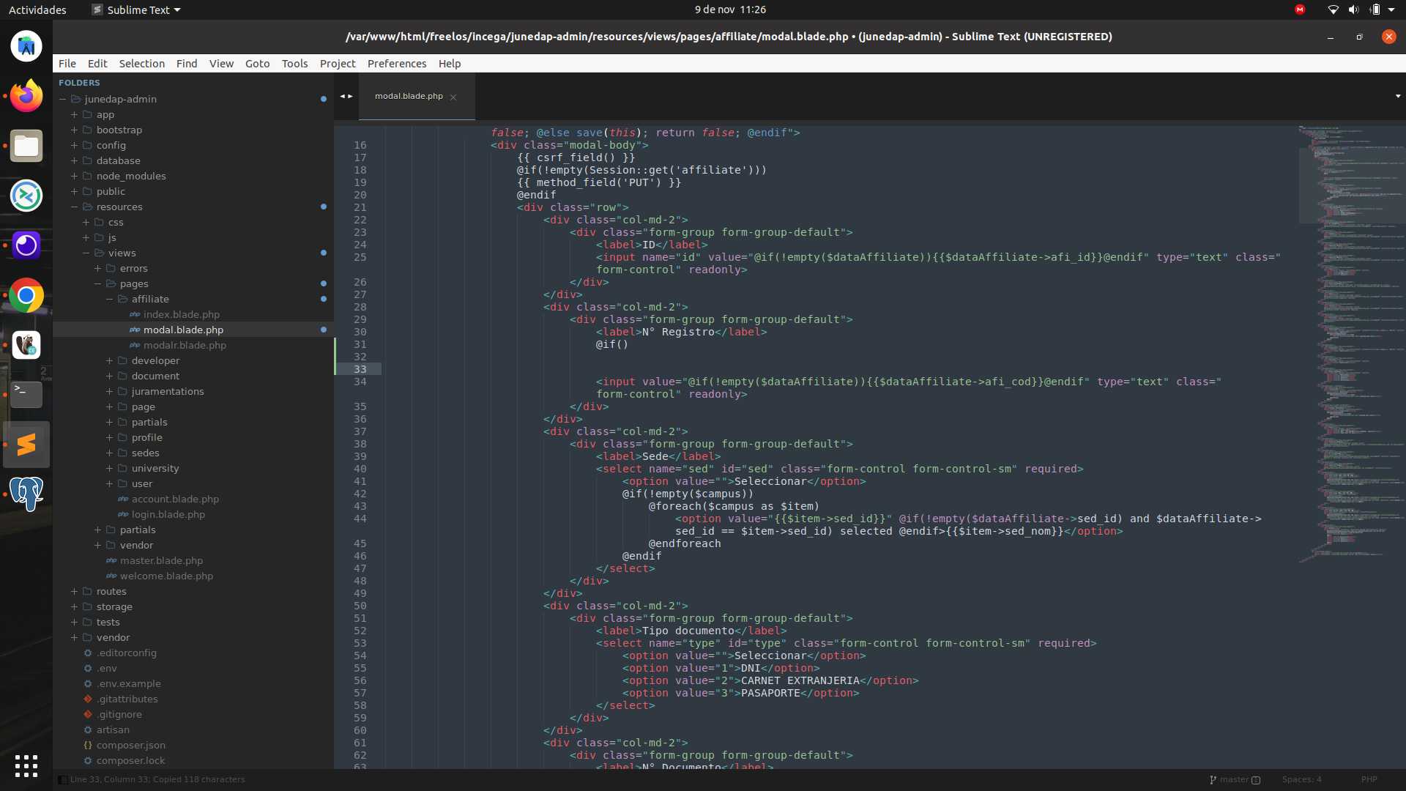
Task: Open the Firefox dock icon
Action: [26, 96]
